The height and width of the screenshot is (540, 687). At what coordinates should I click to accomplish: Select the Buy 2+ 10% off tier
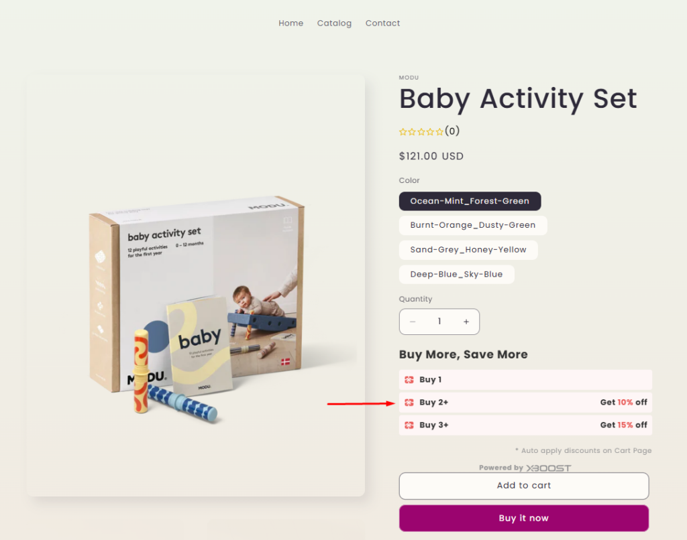click(x=525, y=403)
